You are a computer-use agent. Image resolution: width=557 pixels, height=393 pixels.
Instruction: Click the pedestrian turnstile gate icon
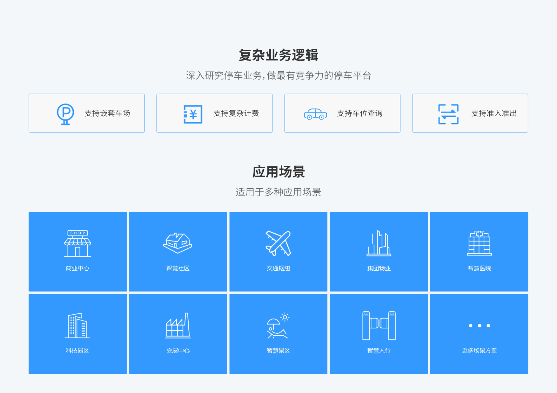tap(379, 325)
